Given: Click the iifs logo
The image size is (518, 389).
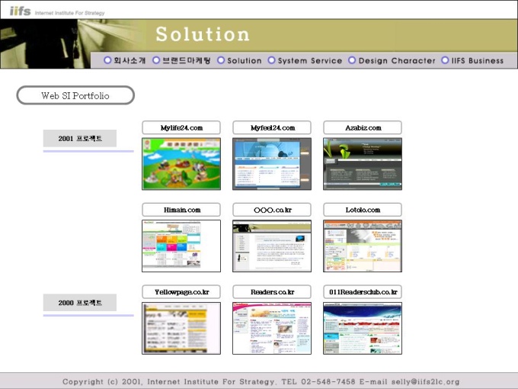Looking at the screenshot, I should [20, 11].
